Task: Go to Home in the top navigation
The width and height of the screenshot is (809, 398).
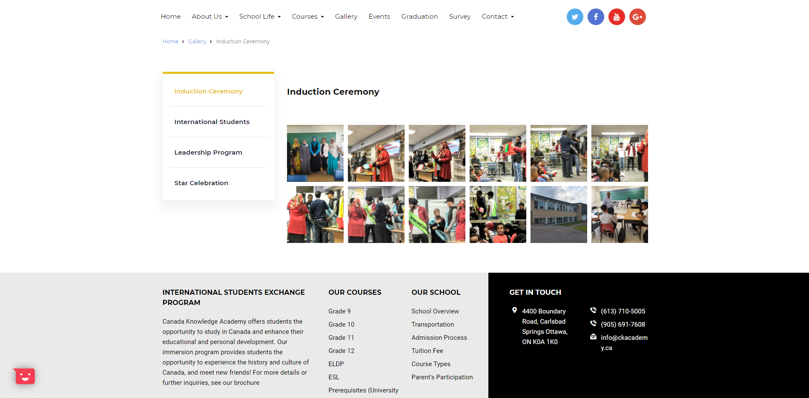Action: 171,17
